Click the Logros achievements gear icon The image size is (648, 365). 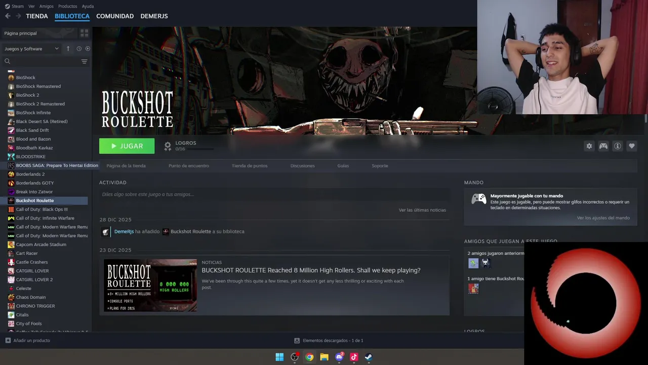pyautogui.click(x=168, y=146)
